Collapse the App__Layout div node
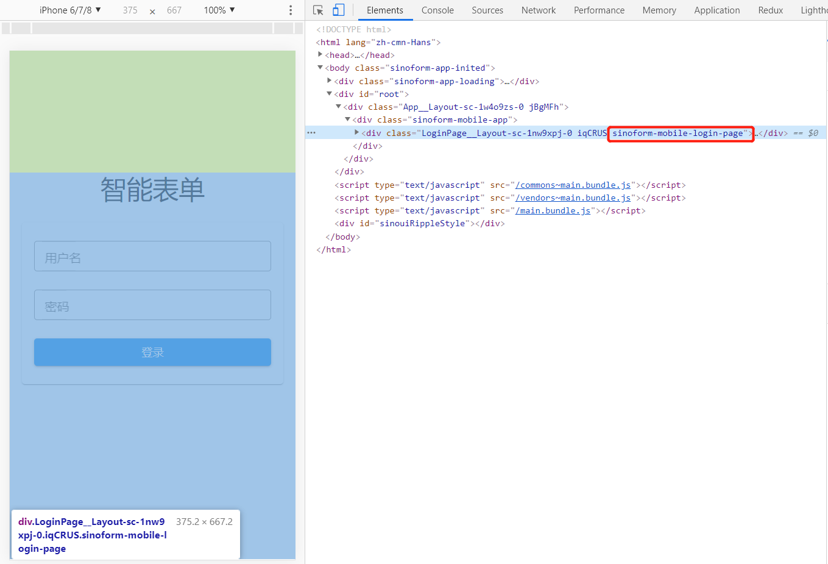Viewport: 828px width, 564px height. [x=338, y=107]
